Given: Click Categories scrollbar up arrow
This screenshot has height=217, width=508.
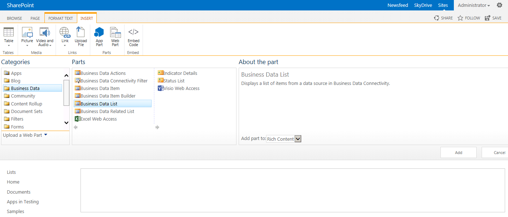Looking at the screenshot, I should [66, 76].
